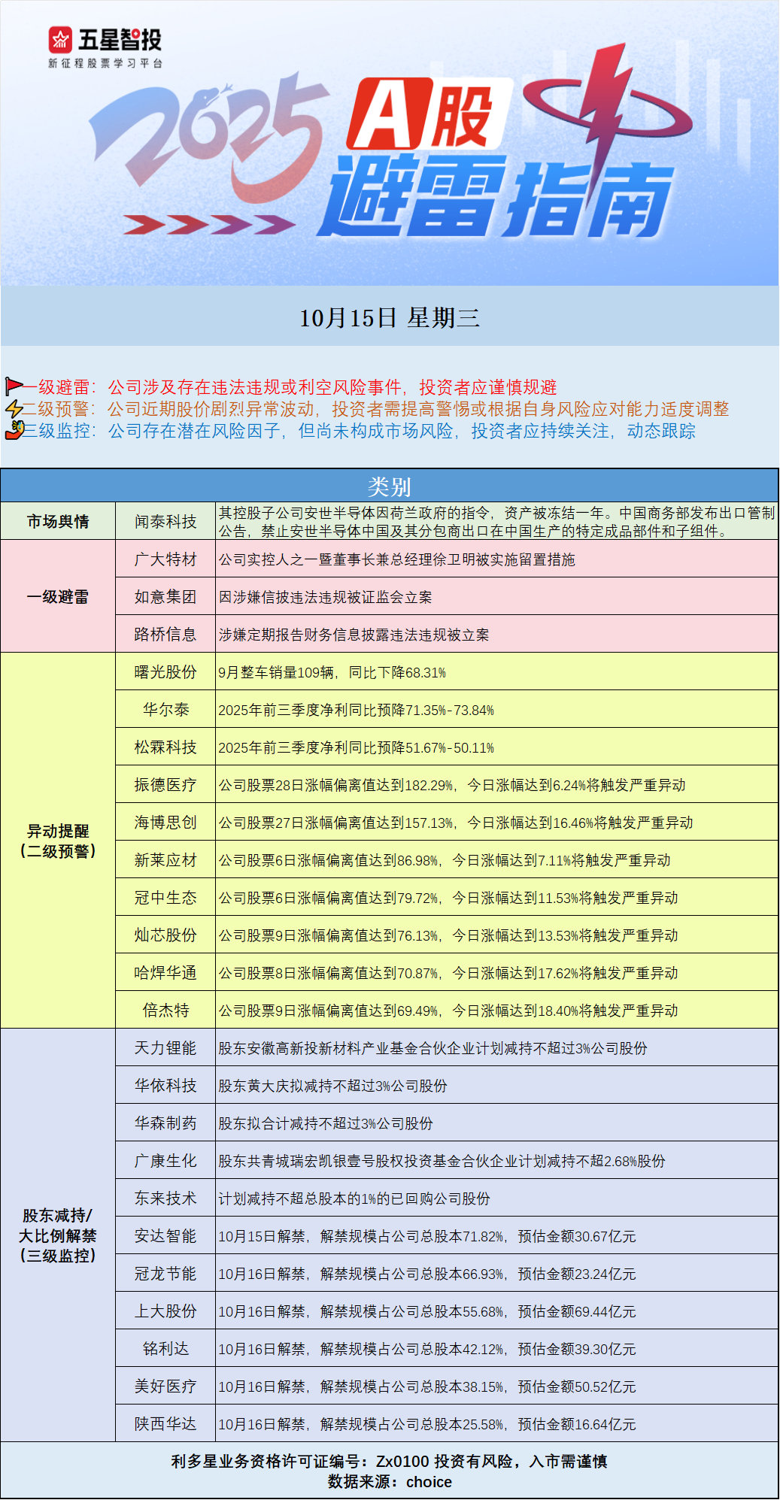Click the 冠龙节能 stock name

point(165,1274)
